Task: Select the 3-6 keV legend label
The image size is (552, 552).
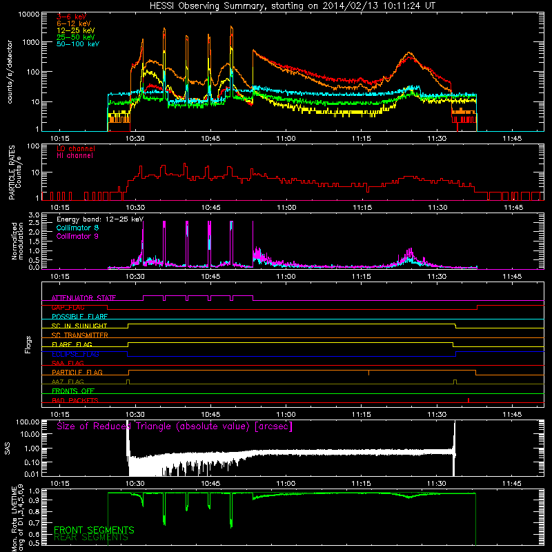Action: click(71, 17)
